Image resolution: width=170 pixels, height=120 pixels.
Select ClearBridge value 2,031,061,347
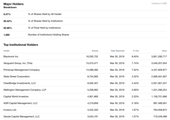point(159,83)
